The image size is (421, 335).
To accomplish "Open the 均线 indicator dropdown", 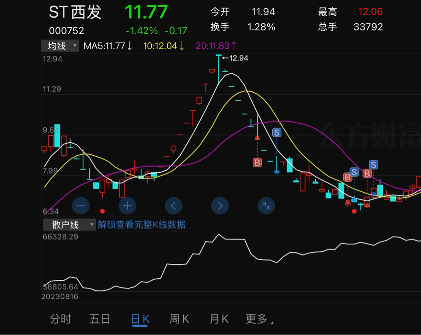I will (x=60, y=46).
